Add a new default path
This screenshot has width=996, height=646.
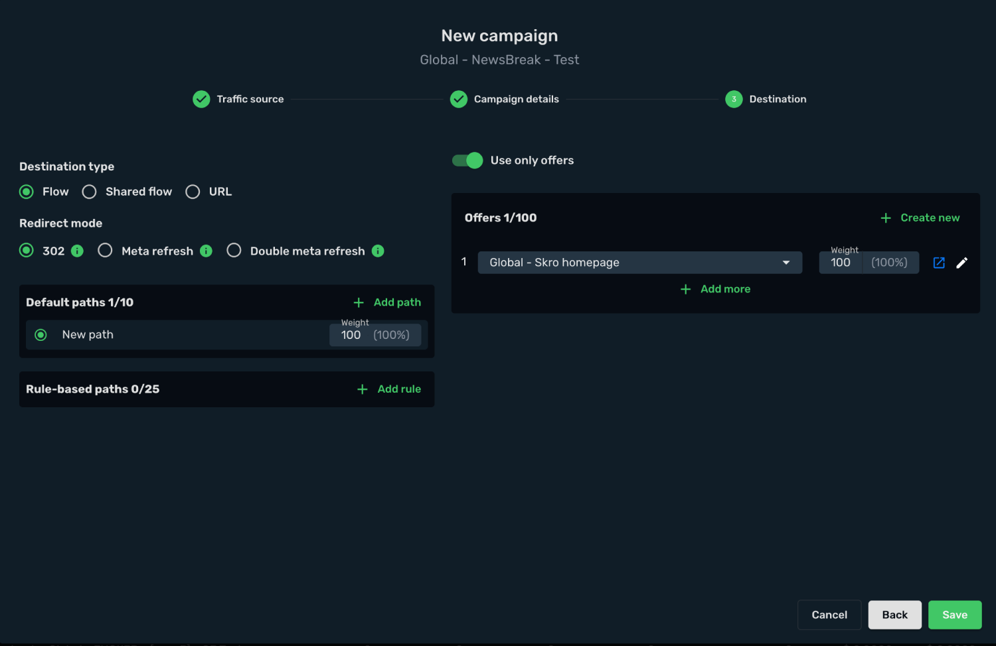[x=387, y=302]
